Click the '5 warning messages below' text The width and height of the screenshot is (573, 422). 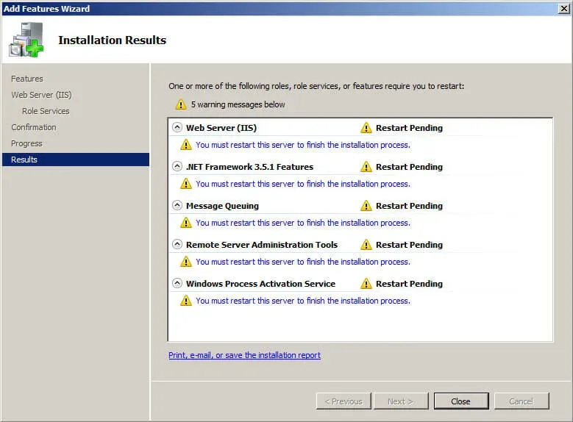pos(238,104)
